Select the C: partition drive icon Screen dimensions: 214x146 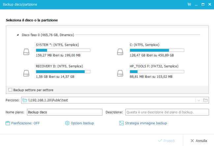coord(120,52)
